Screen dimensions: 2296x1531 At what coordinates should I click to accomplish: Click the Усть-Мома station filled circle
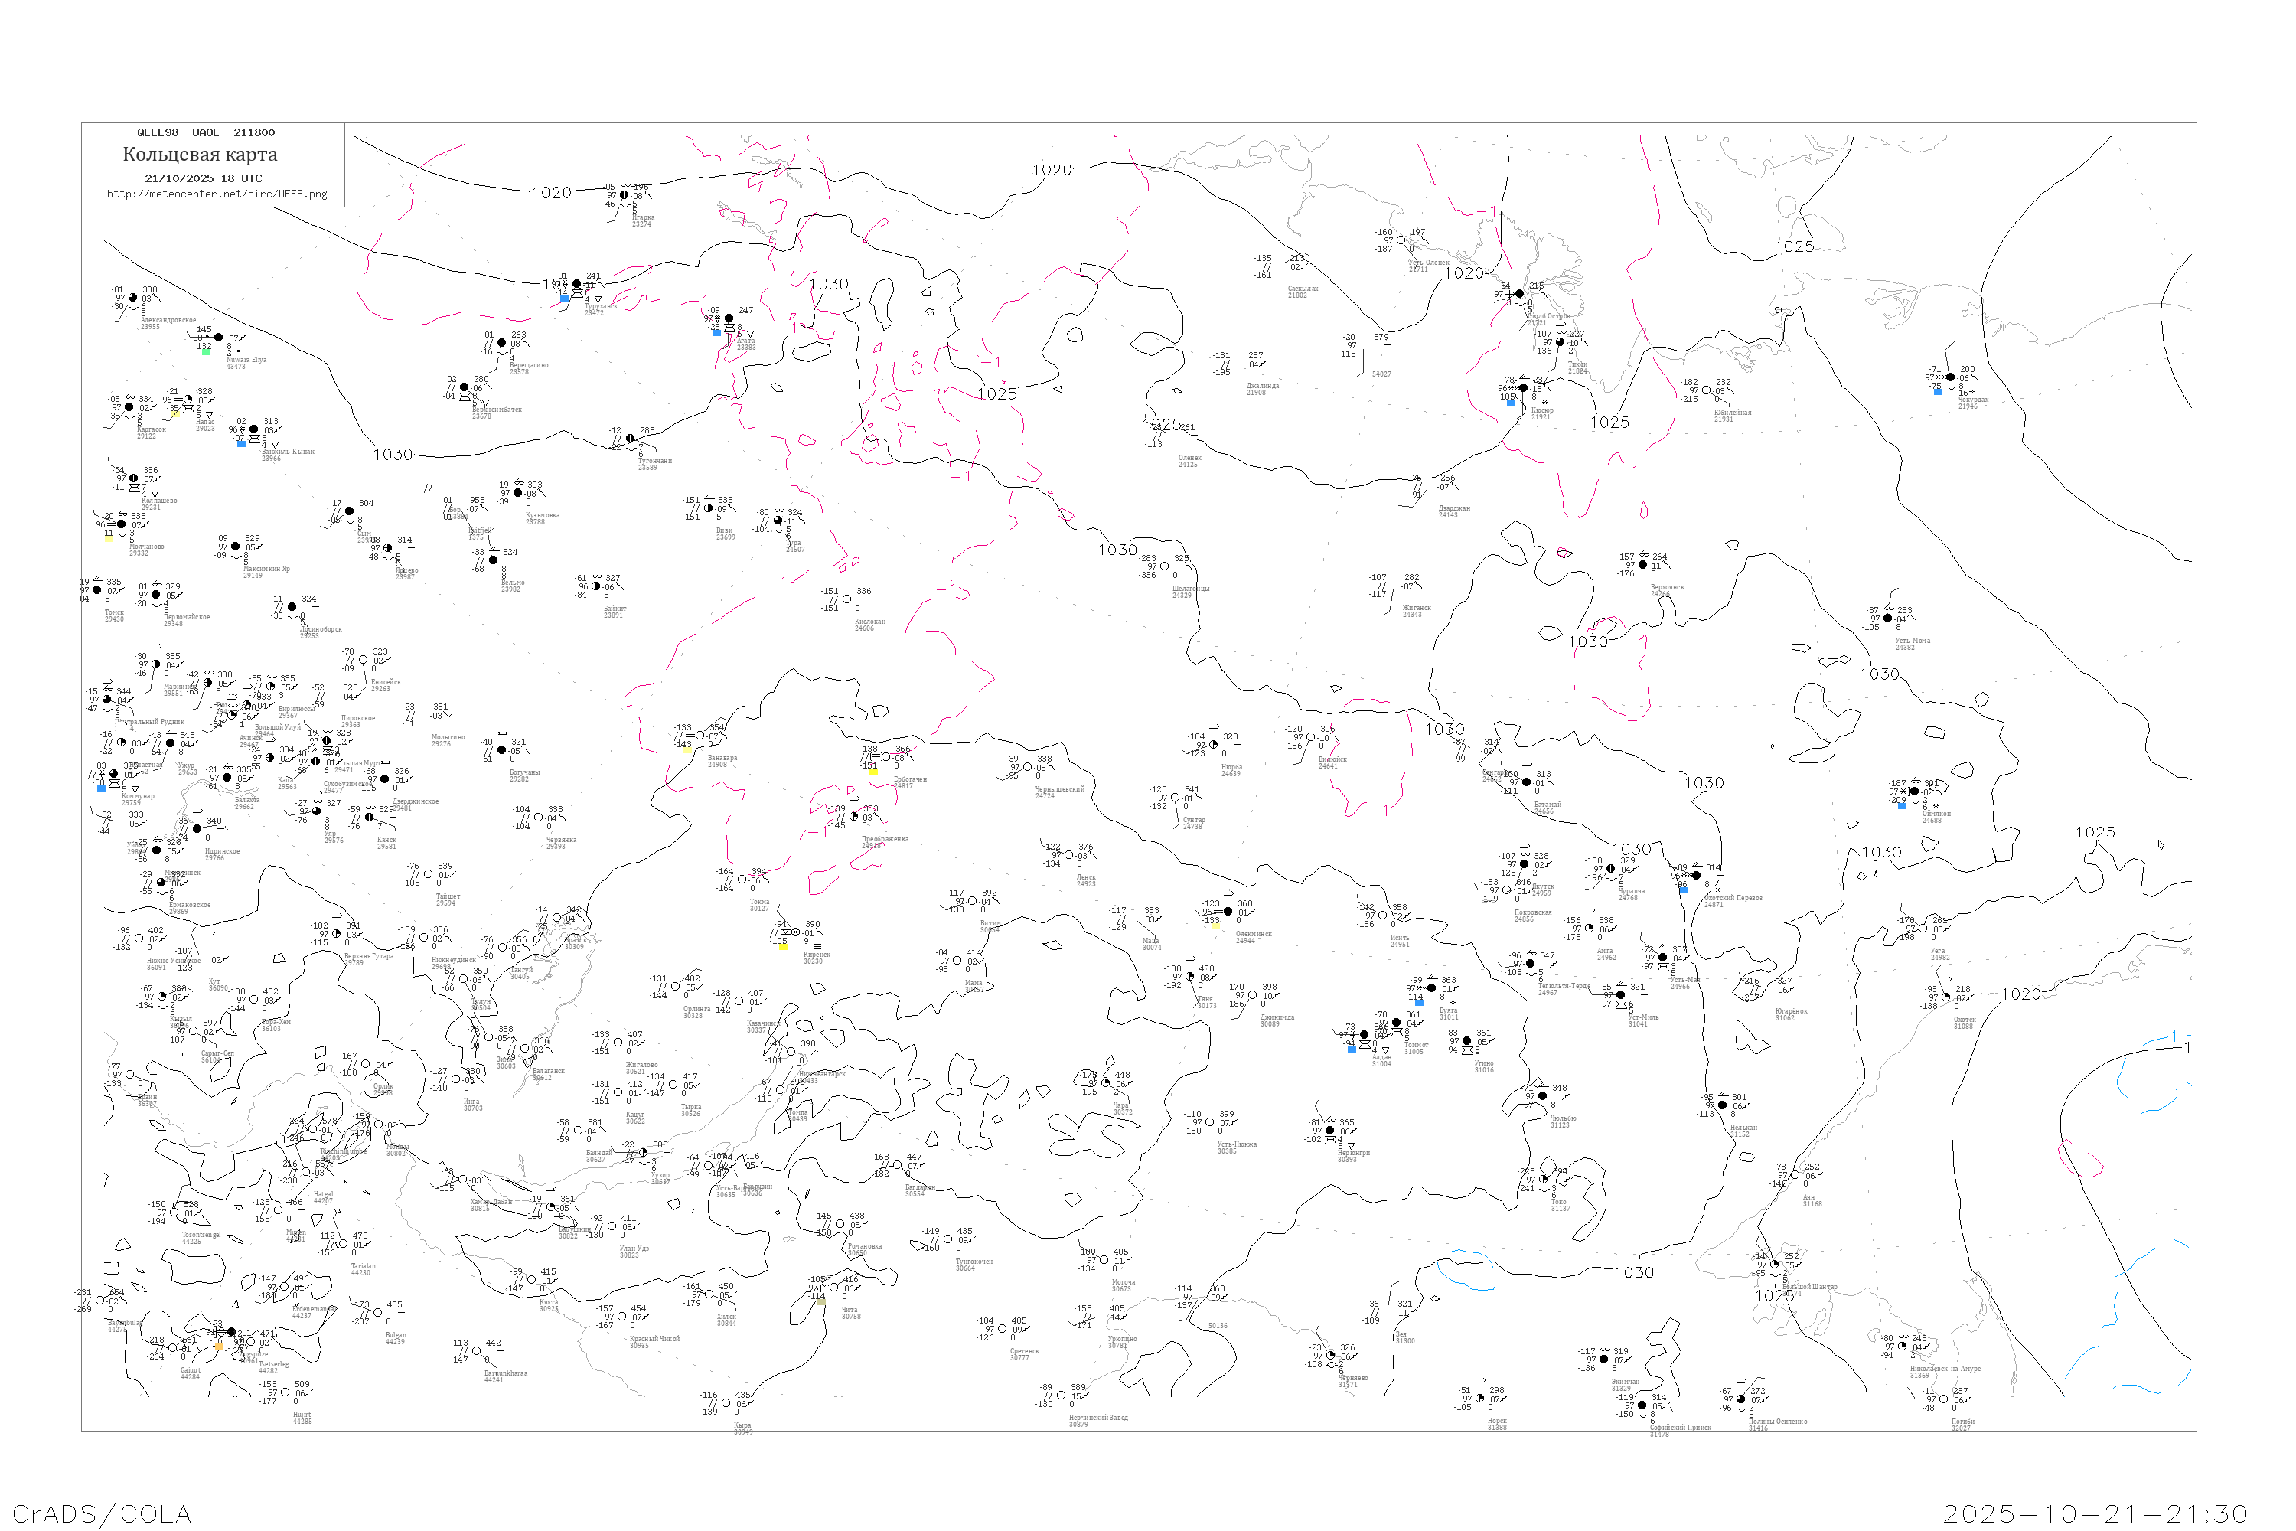coord(1888,618)
